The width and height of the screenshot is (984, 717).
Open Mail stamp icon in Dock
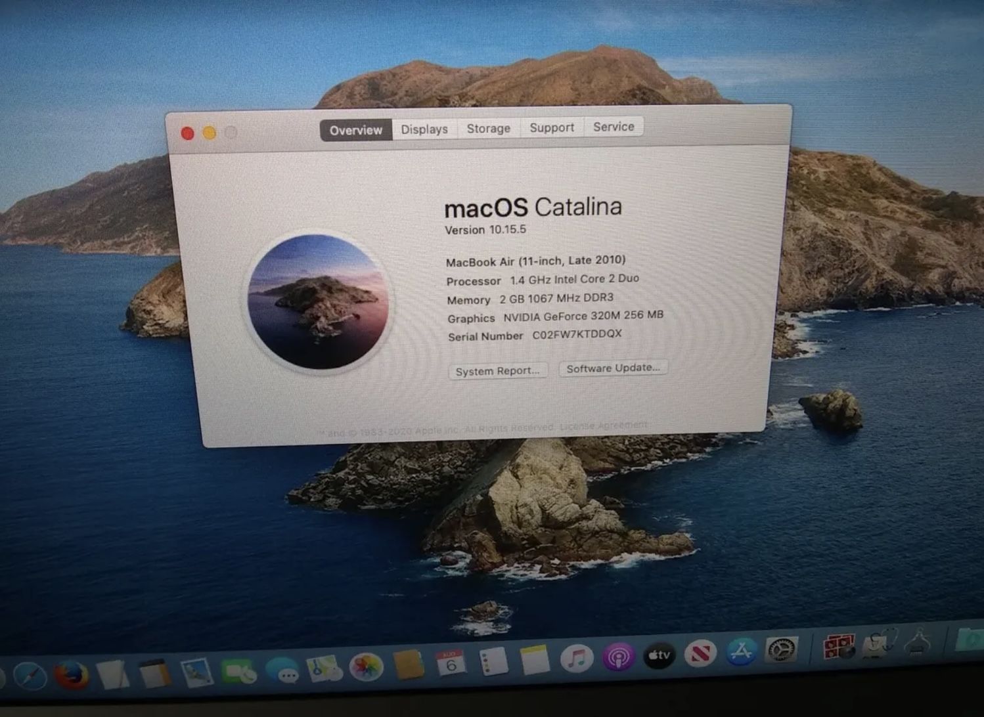[x=196, y=672]
